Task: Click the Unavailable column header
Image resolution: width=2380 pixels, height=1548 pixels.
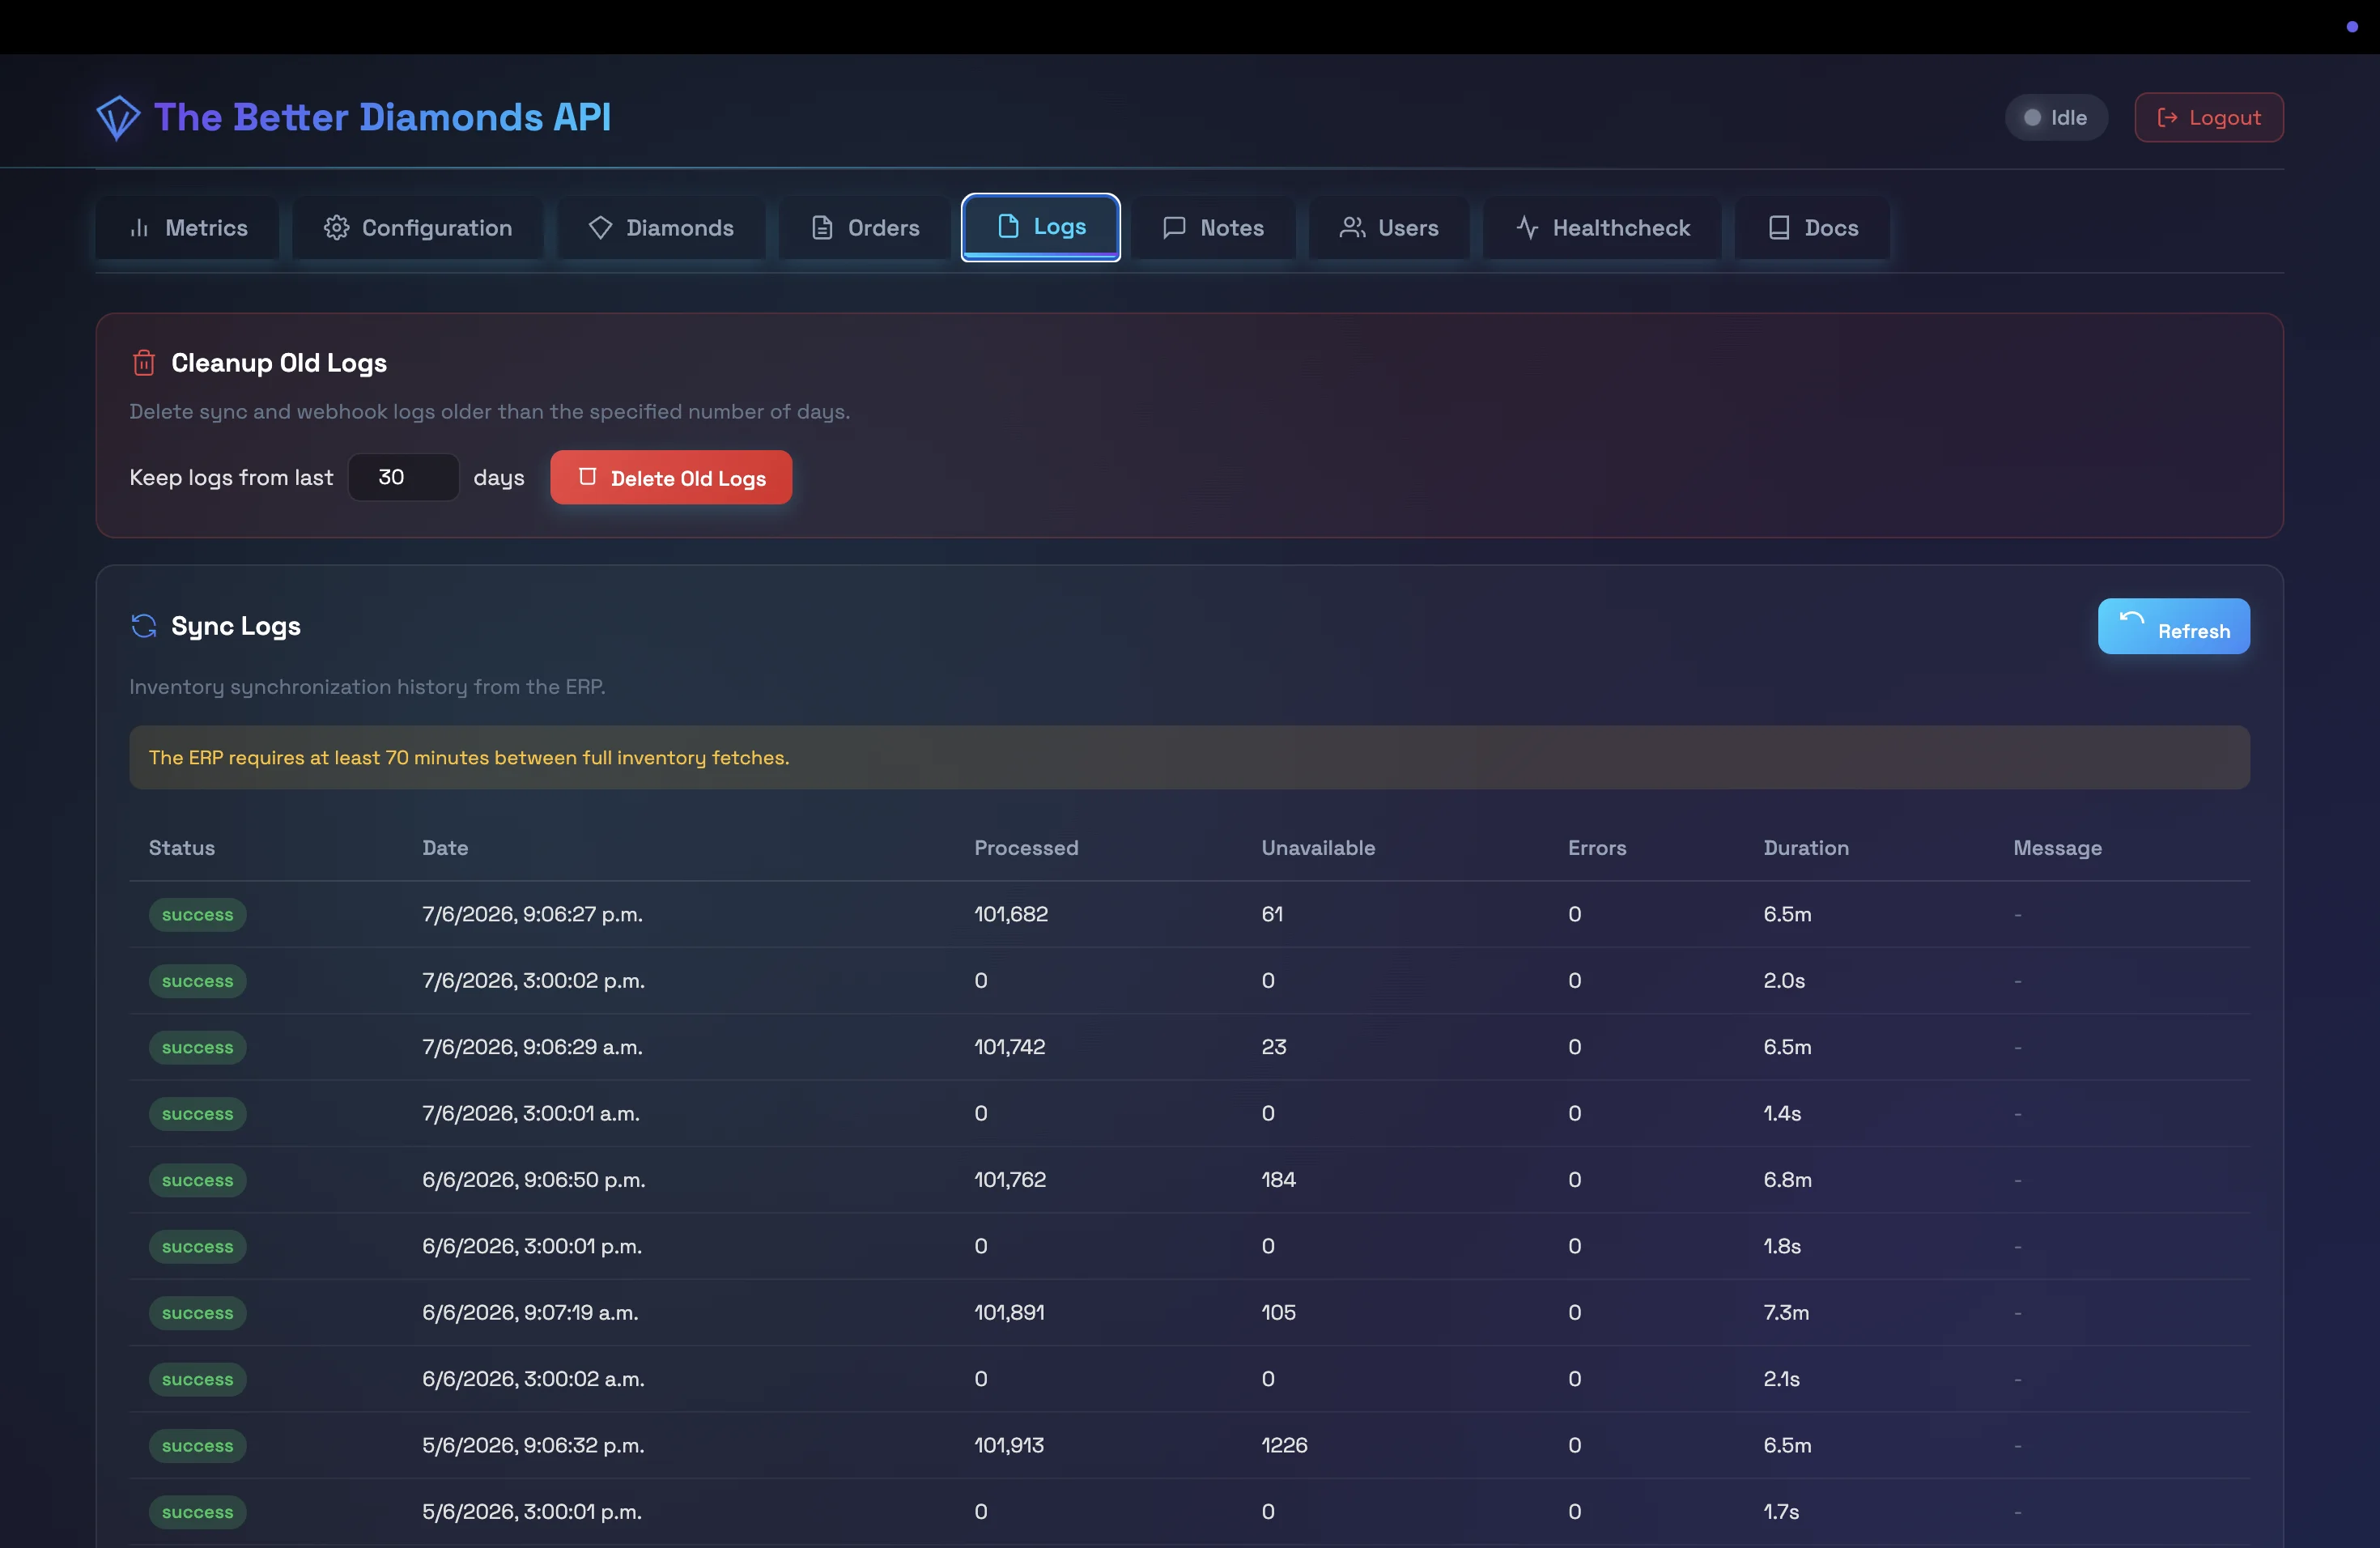Action: (1318, 848)
